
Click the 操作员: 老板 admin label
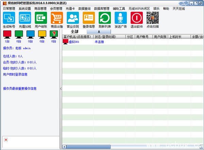(17, 48)
